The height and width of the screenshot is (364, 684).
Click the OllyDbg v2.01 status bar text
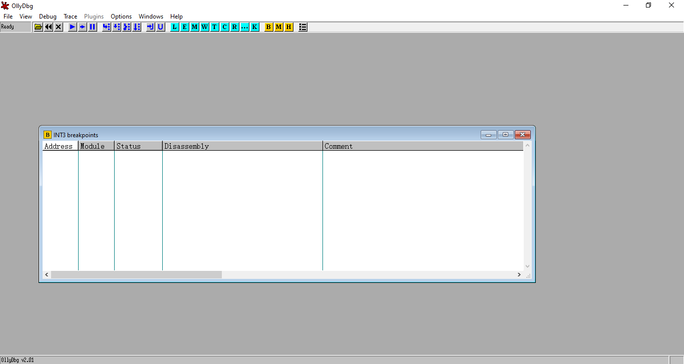click(18, 360)
